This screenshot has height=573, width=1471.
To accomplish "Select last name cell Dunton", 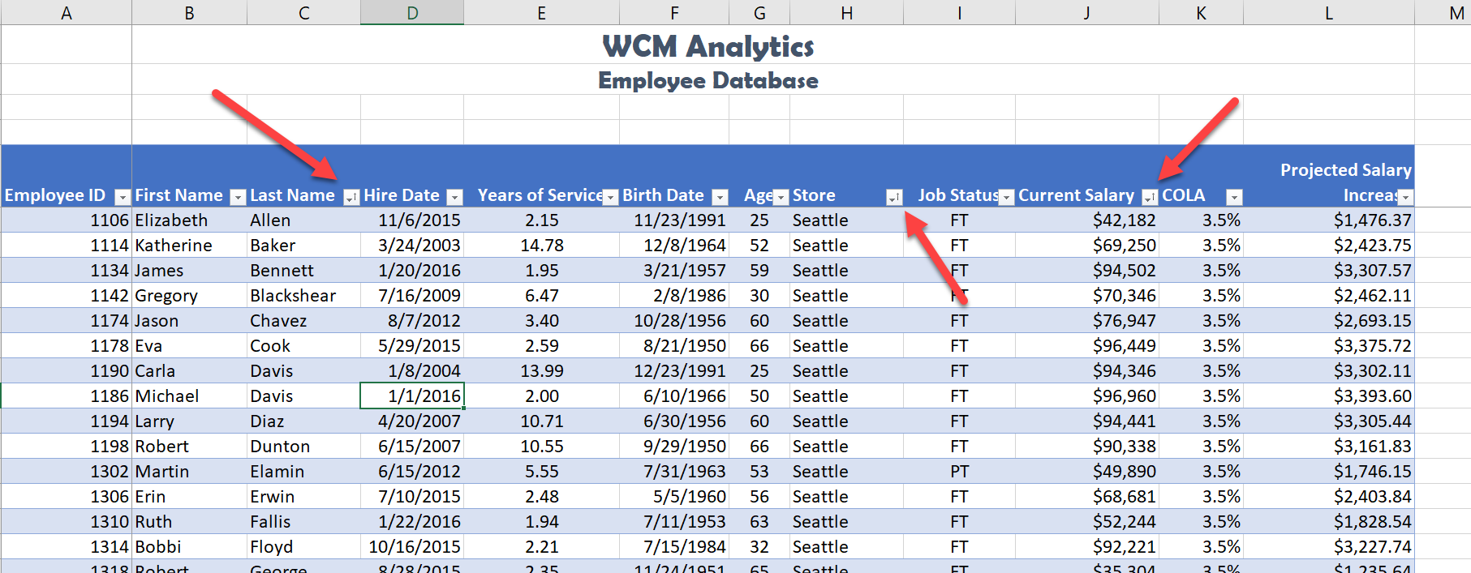I will click(303, 447).
